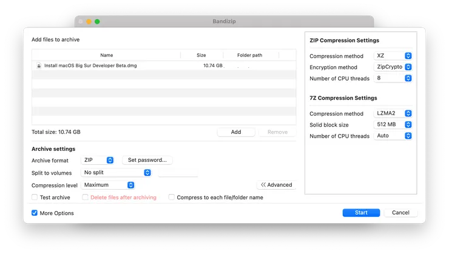Screen dimensions: 449x254
Task: Open Encryption method ZipCrypto dropdown
Action: click(x=393, y=67)
